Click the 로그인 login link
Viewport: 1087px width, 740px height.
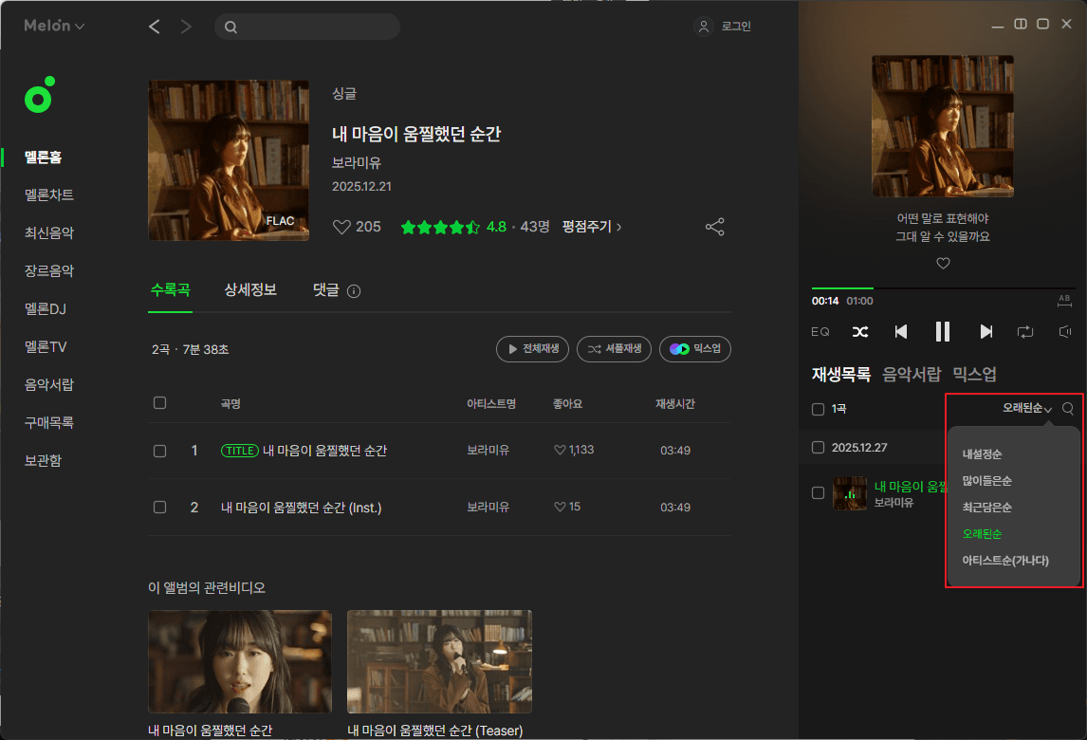(735, 26)
